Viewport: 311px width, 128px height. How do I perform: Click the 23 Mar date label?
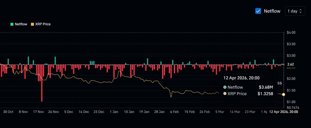point(250,112)
